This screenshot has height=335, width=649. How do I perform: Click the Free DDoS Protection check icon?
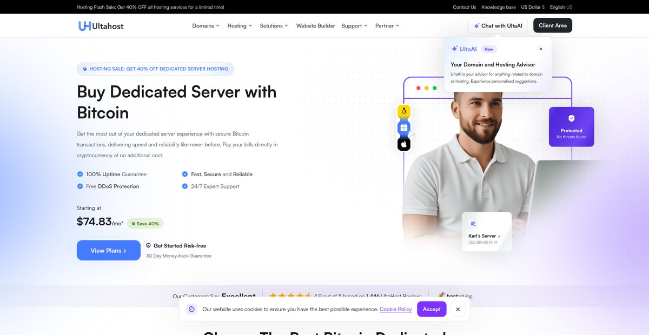[x=80, y=186]
